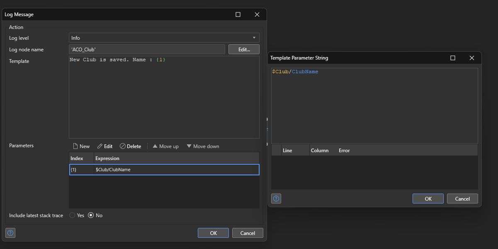Maximize the Template Parameter String dialog
This screenshot has height=249, width=498.
(x=453, y=58)
